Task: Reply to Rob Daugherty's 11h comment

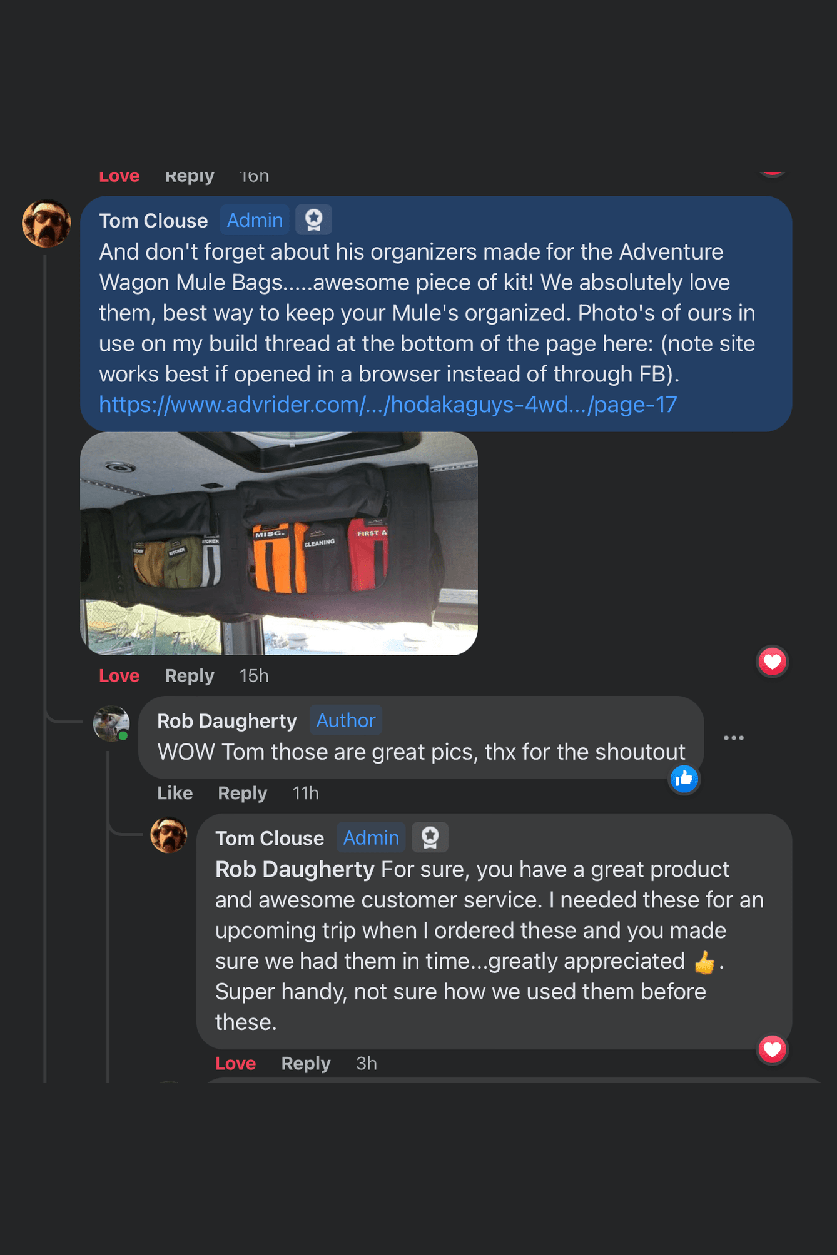Action: click(x=242, y=793)
